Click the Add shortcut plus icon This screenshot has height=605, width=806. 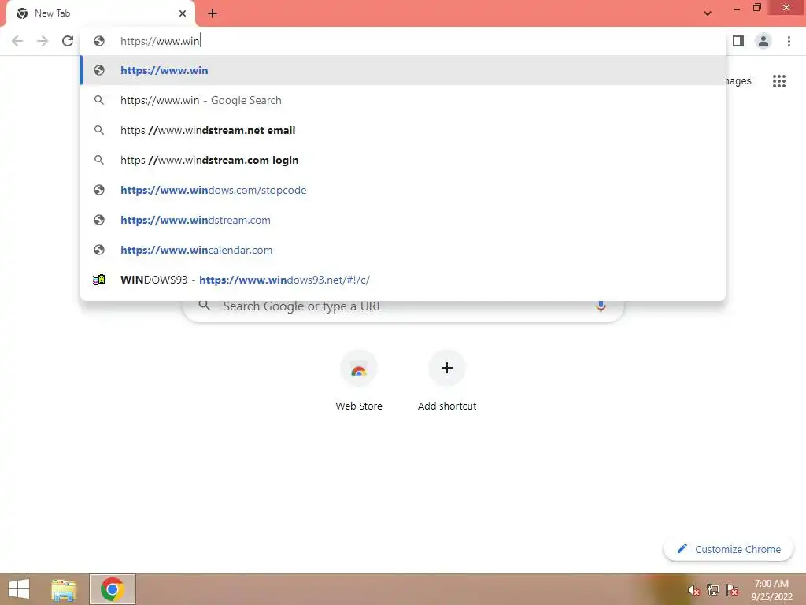[x=447, y=369]
